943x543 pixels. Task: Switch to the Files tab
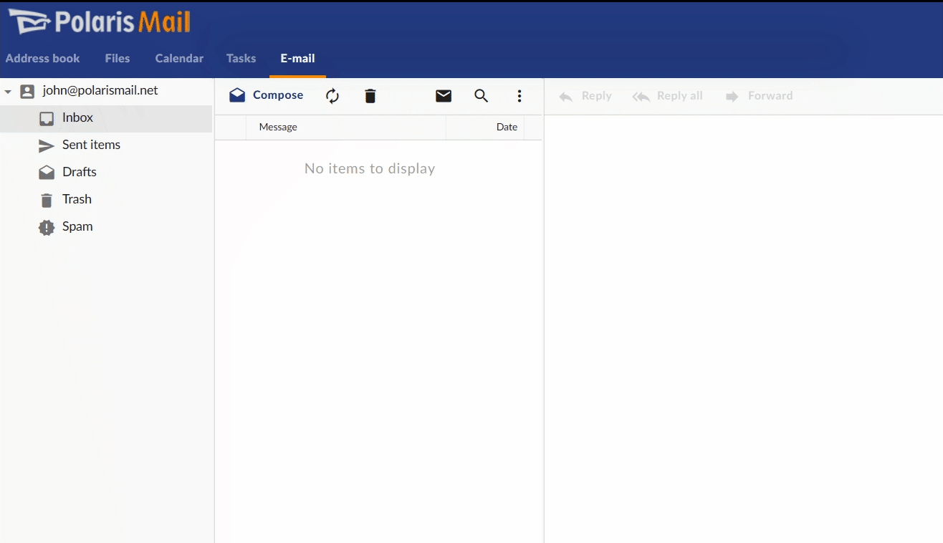point(118,59)
